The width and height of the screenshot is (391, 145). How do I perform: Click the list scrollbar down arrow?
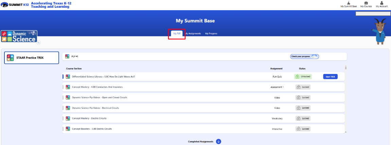coord(345,132)
